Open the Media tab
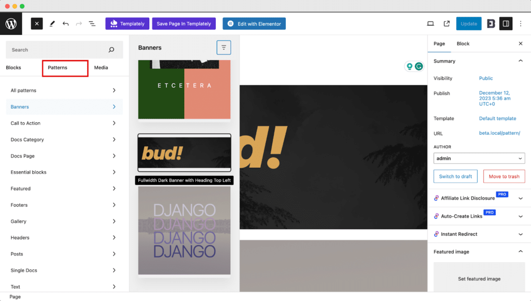531x301 pixels. (x=101, y=67)
